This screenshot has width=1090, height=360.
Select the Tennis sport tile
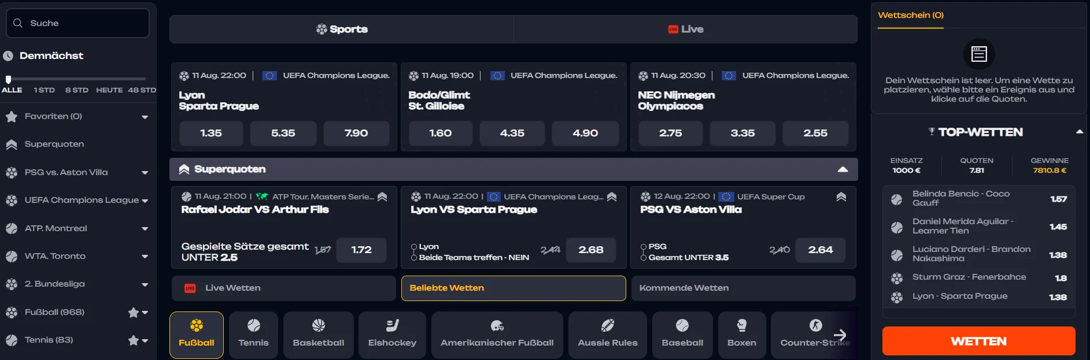click(x=253, y=335)
